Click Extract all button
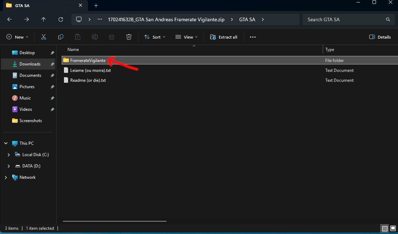This screenshot has height=234, width=398. 224,37
